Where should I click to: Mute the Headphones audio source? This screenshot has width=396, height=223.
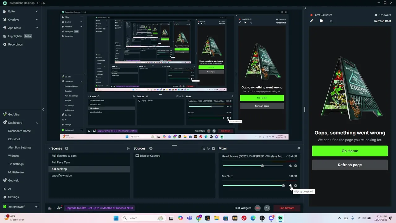(x=291, y=166)
